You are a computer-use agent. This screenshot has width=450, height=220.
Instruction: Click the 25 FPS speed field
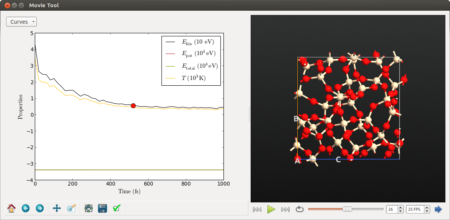click(415, 209)
